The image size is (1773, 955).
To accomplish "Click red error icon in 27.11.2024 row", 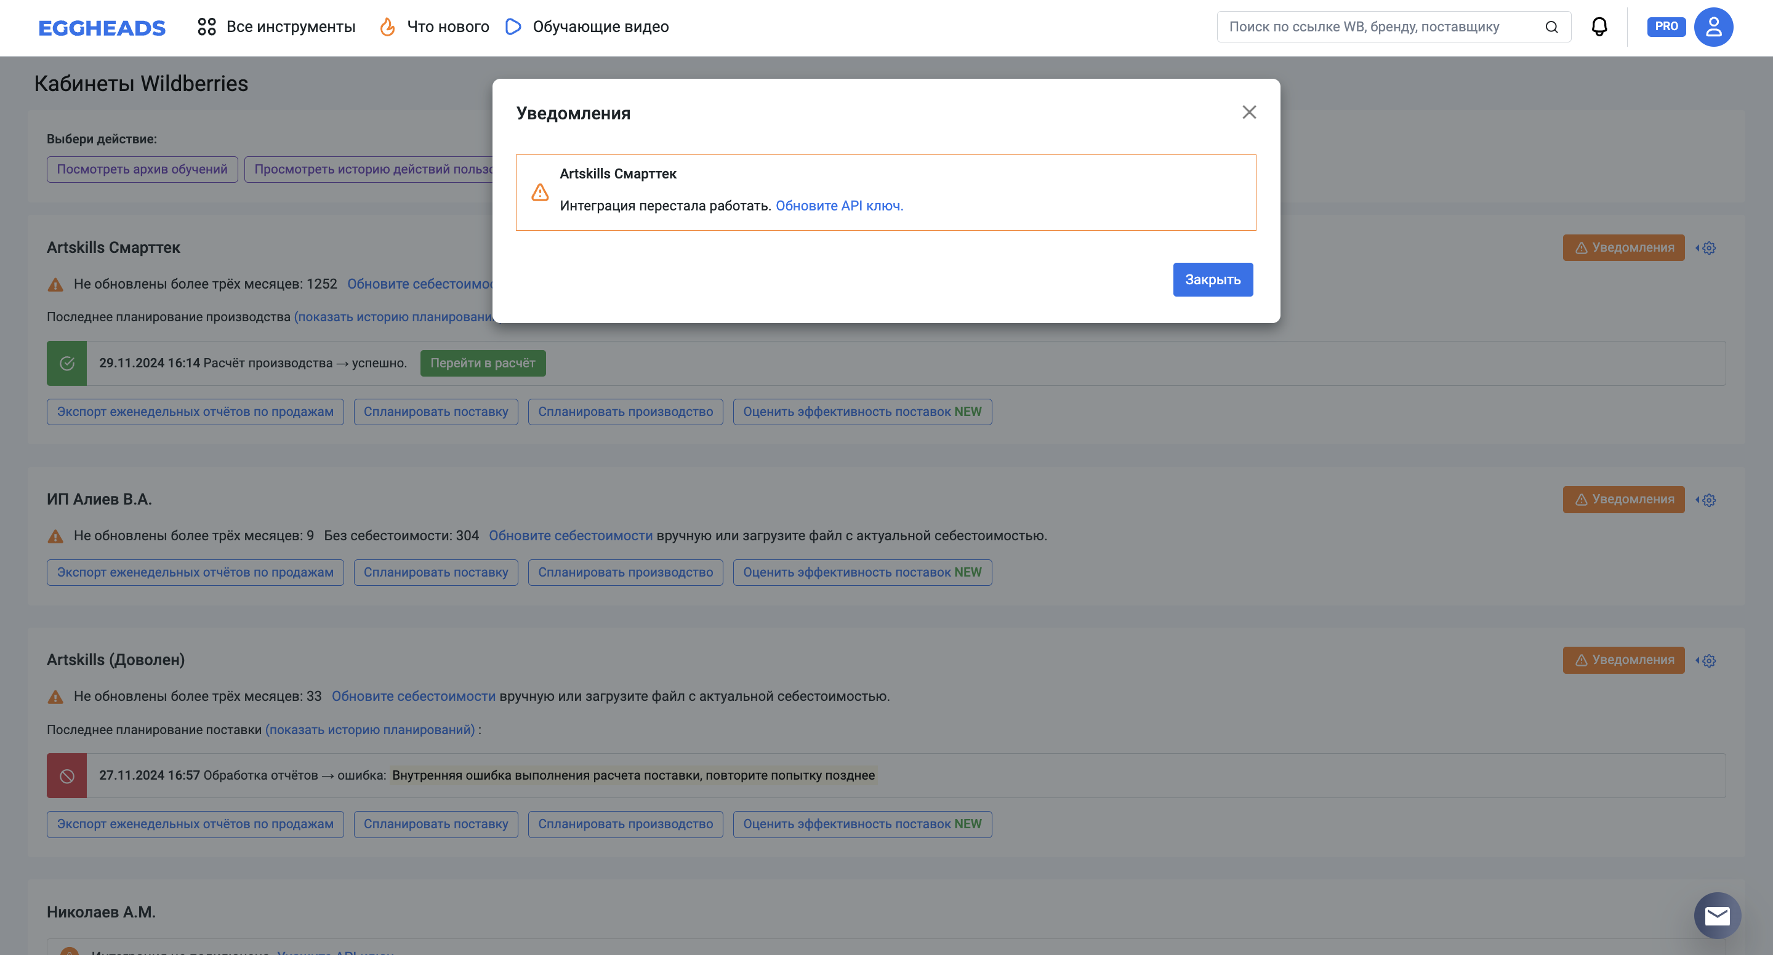I will pyautogui.click(x=66, y=776).
